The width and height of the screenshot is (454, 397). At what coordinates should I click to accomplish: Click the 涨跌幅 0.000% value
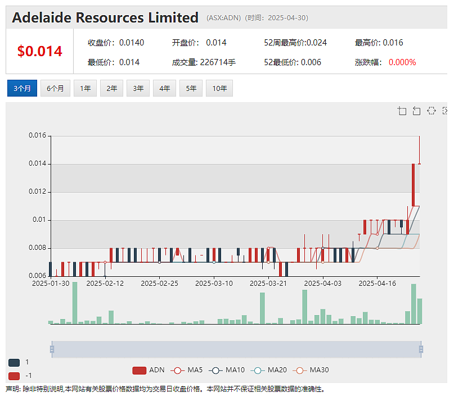(385, 62)
